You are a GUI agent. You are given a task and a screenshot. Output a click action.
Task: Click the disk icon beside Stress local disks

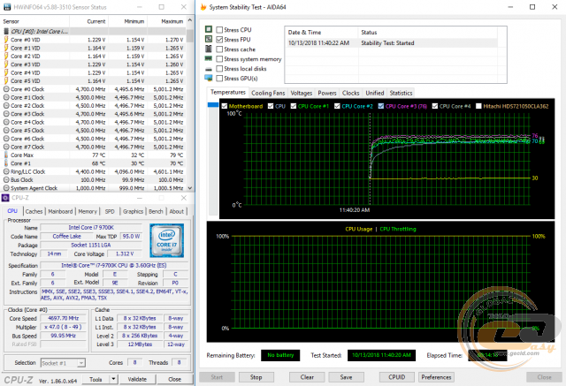click(x=209, y=69)
